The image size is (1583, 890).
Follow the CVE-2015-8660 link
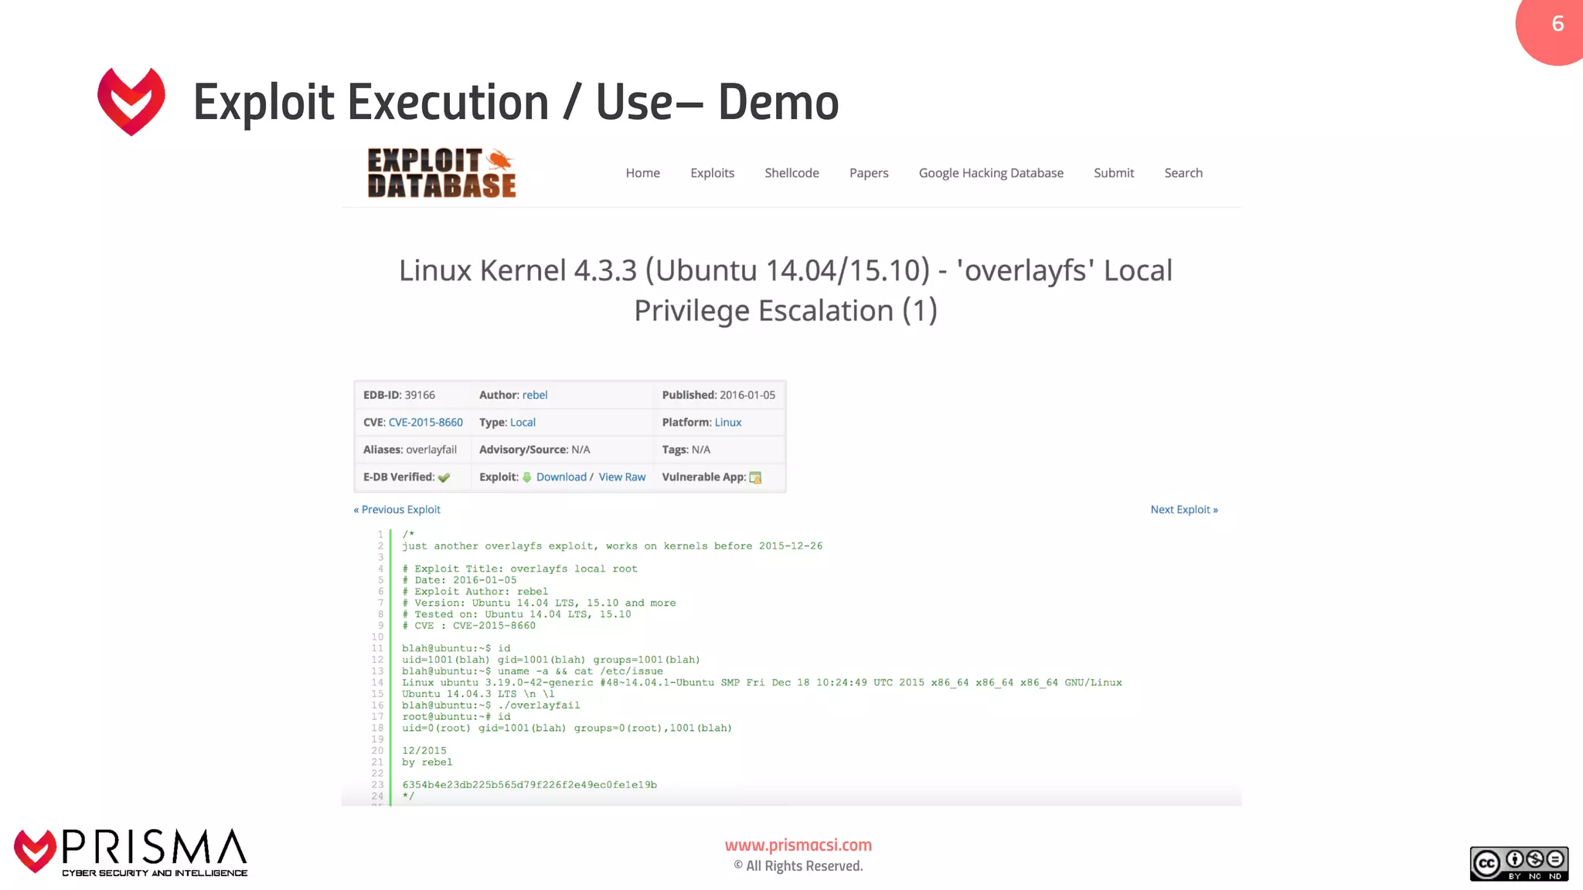coord(426,423)
